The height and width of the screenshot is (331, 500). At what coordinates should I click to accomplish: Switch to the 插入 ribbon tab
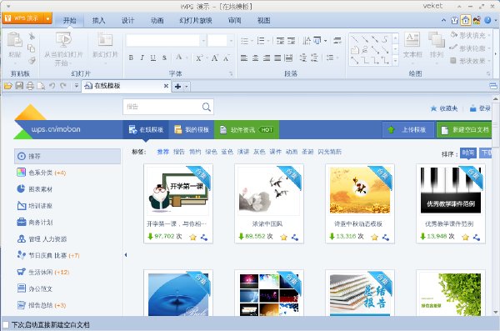coord(98,21)
